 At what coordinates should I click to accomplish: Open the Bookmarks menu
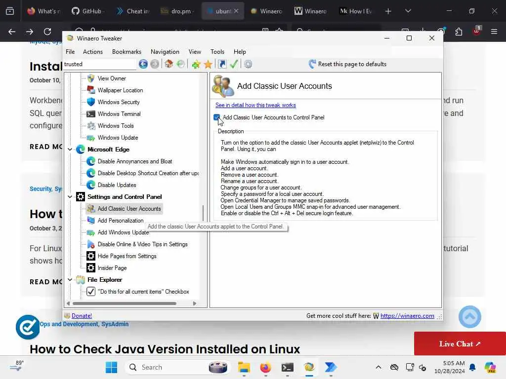pyautogui.click(x=126, y=52)
